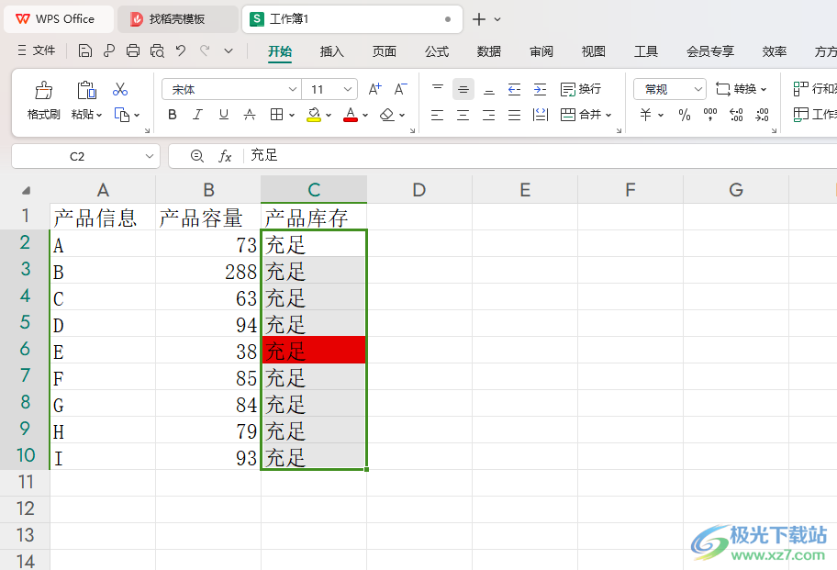The height and width of the screenshot is (570, 837).
Task: Toggle Wrap Text (换行)
Action: [581, 89]
